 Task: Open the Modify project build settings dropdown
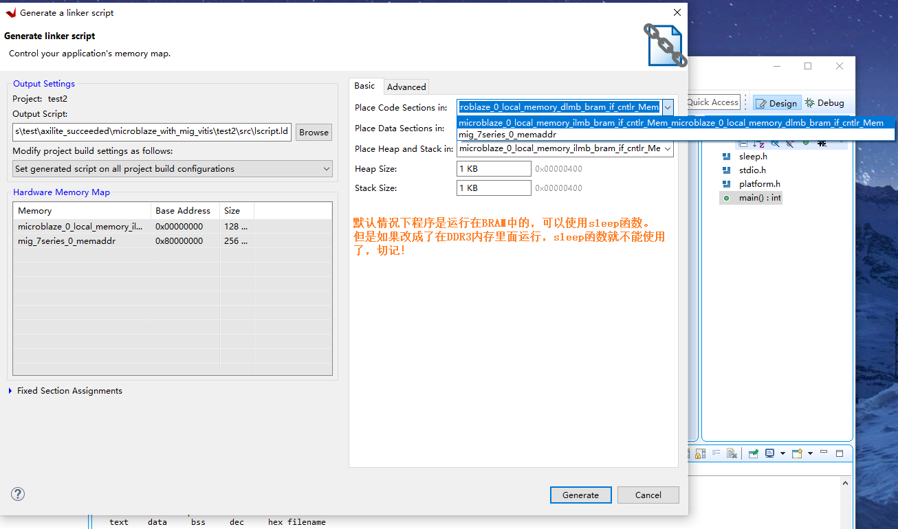tap(172, 168)
